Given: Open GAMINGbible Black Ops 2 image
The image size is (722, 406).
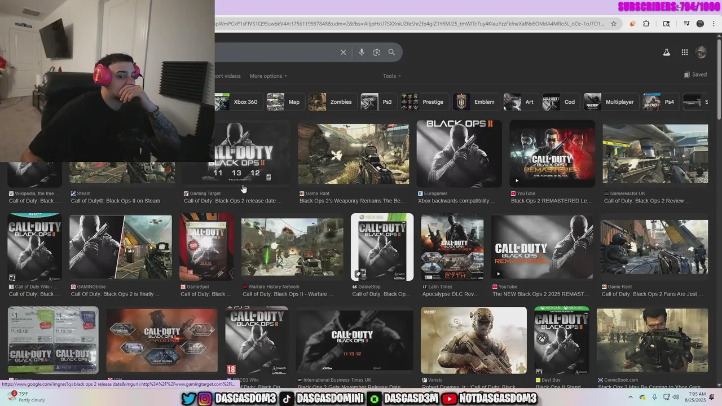Looking at the screenshot, I should point(121,247).
